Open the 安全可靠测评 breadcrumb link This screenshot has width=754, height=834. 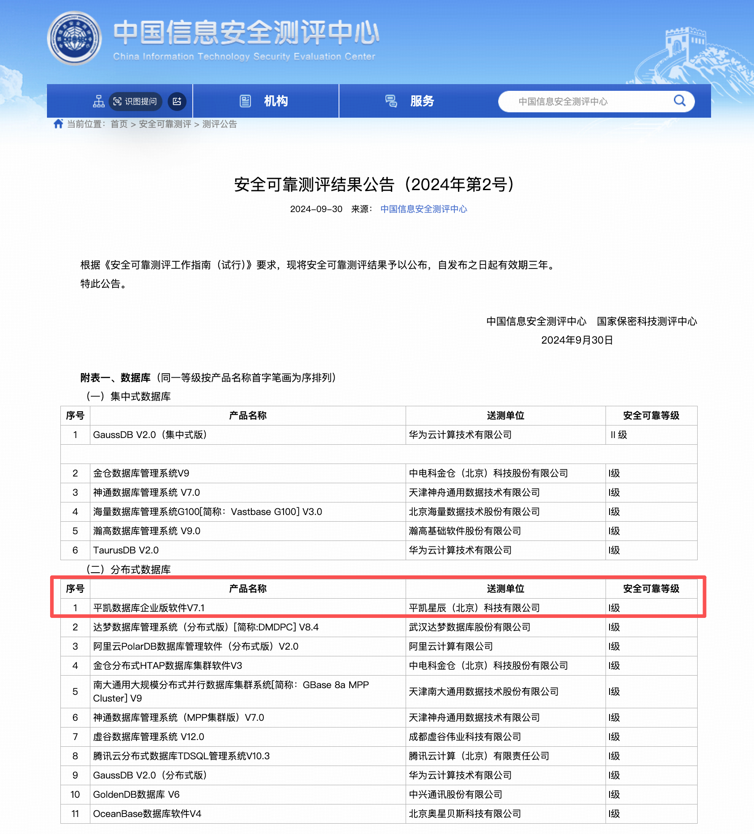pyautogui.click(x=165, y=124)
